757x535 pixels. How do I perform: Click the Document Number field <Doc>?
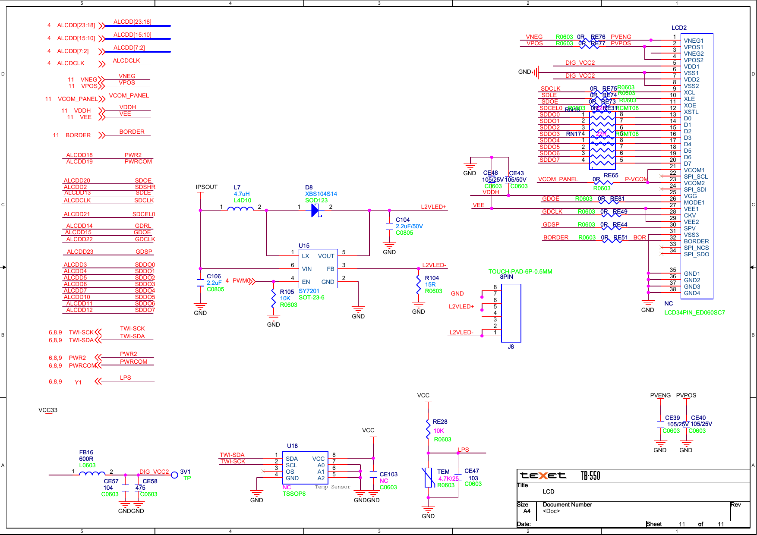(551, 510)
